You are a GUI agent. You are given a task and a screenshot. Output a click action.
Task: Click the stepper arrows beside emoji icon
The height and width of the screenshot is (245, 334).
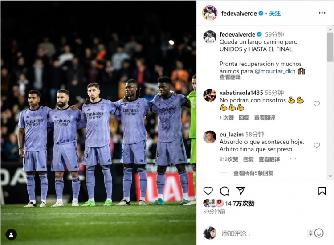(310, 233)
